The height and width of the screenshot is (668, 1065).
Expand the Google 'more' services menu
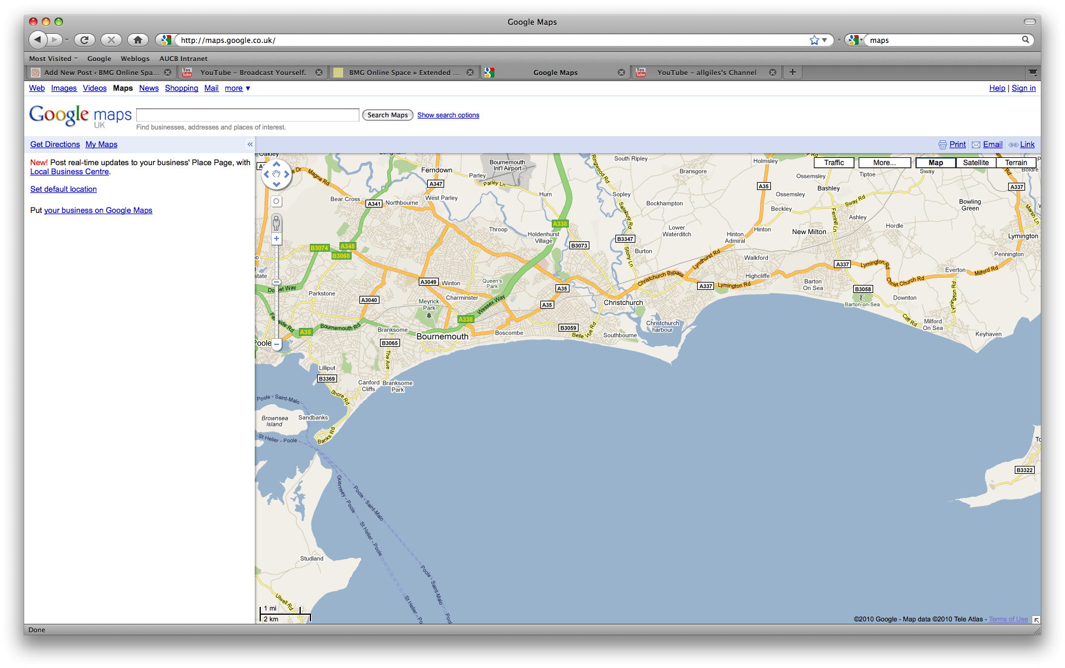[237, 88]
